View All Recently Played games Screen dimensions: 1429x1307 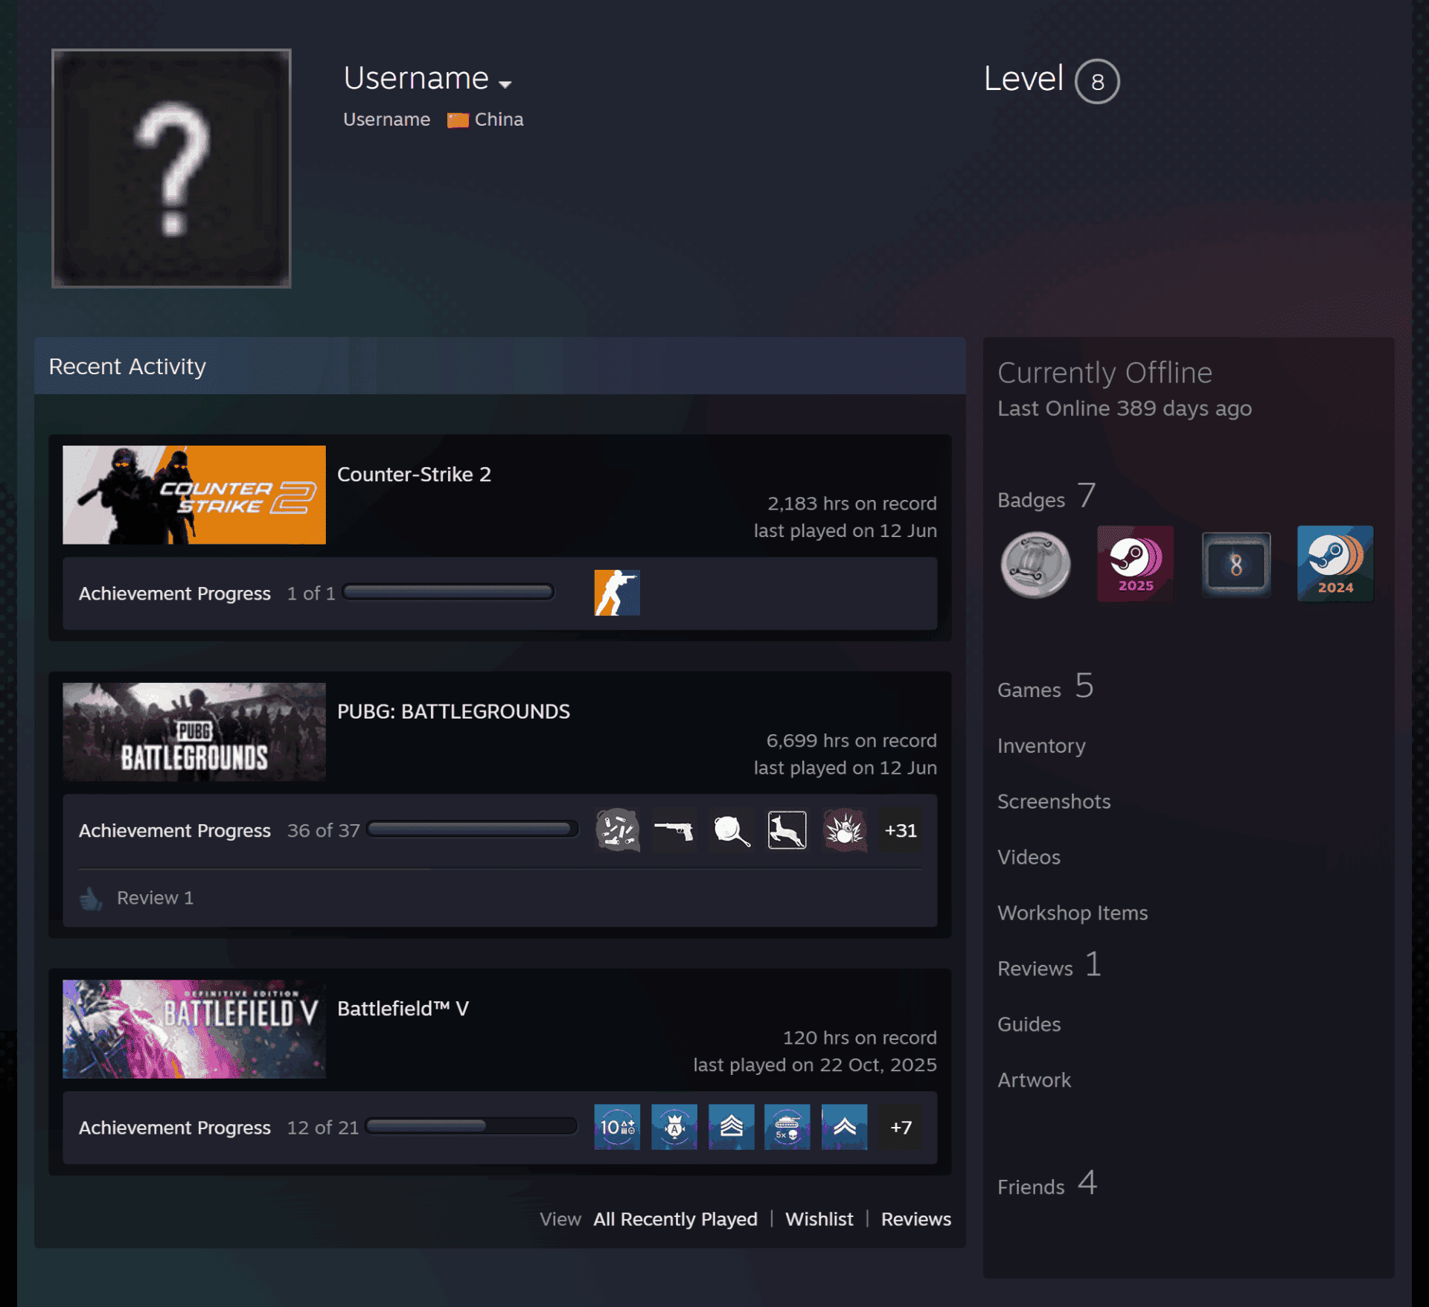(x=675, y=1219)
